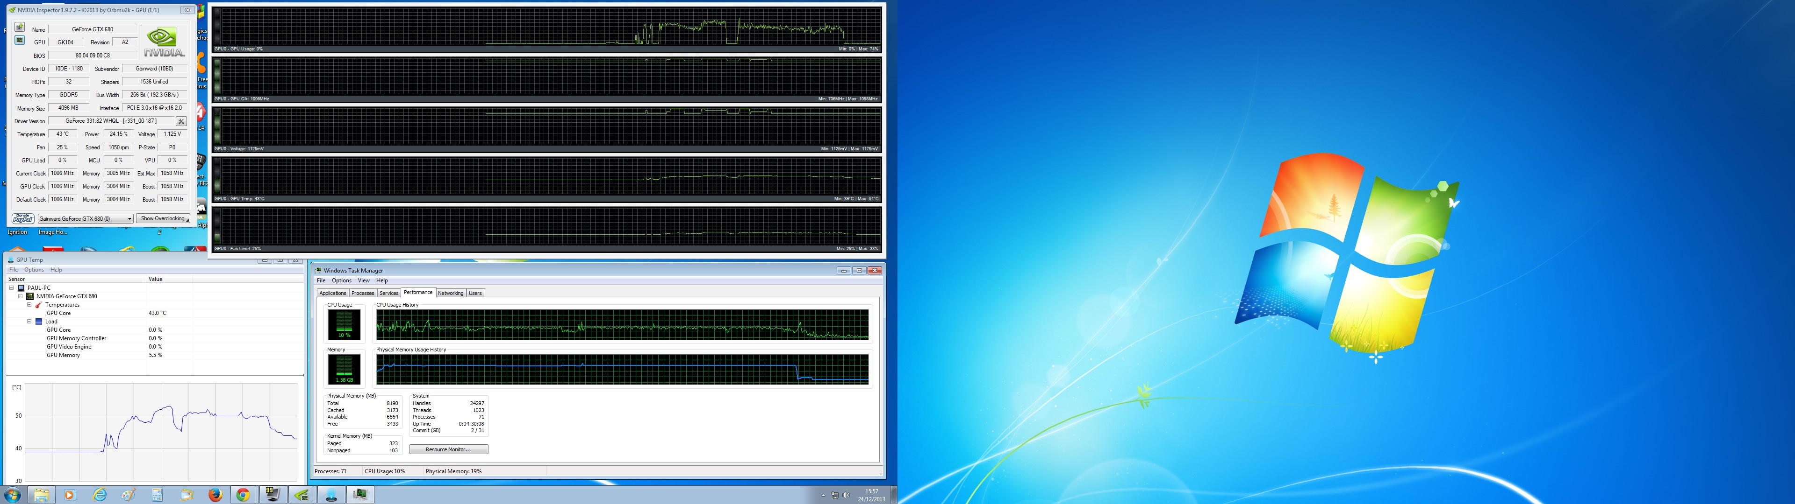Image resolution: width=1795 pixels, height=504 pixels.
Task: Open the View menu in Task Manager
Action: 364,280
